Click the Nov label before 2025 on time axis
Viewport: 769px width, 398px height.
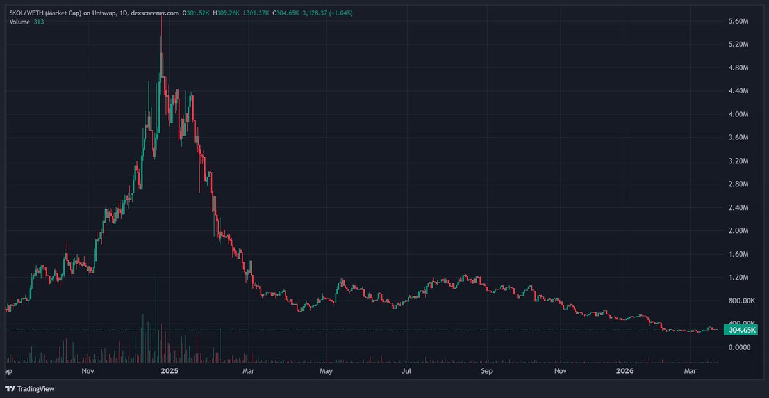click(x=88, y=371)
